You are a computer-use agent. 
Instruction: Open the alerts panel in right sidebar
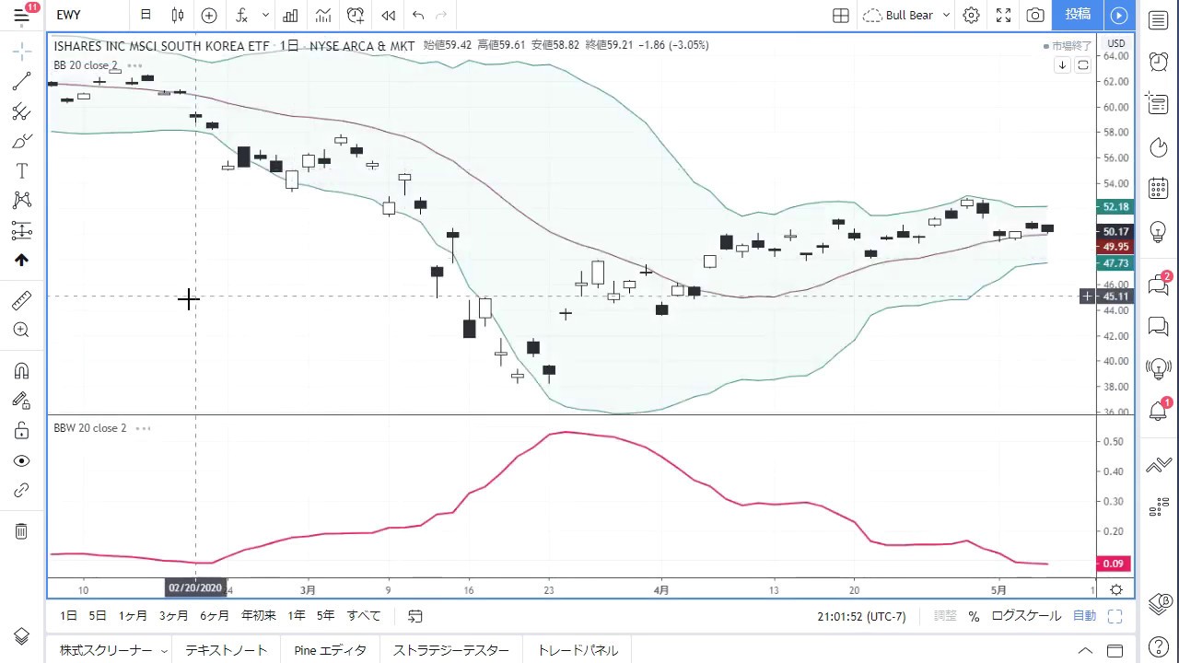pos(1159,62)
